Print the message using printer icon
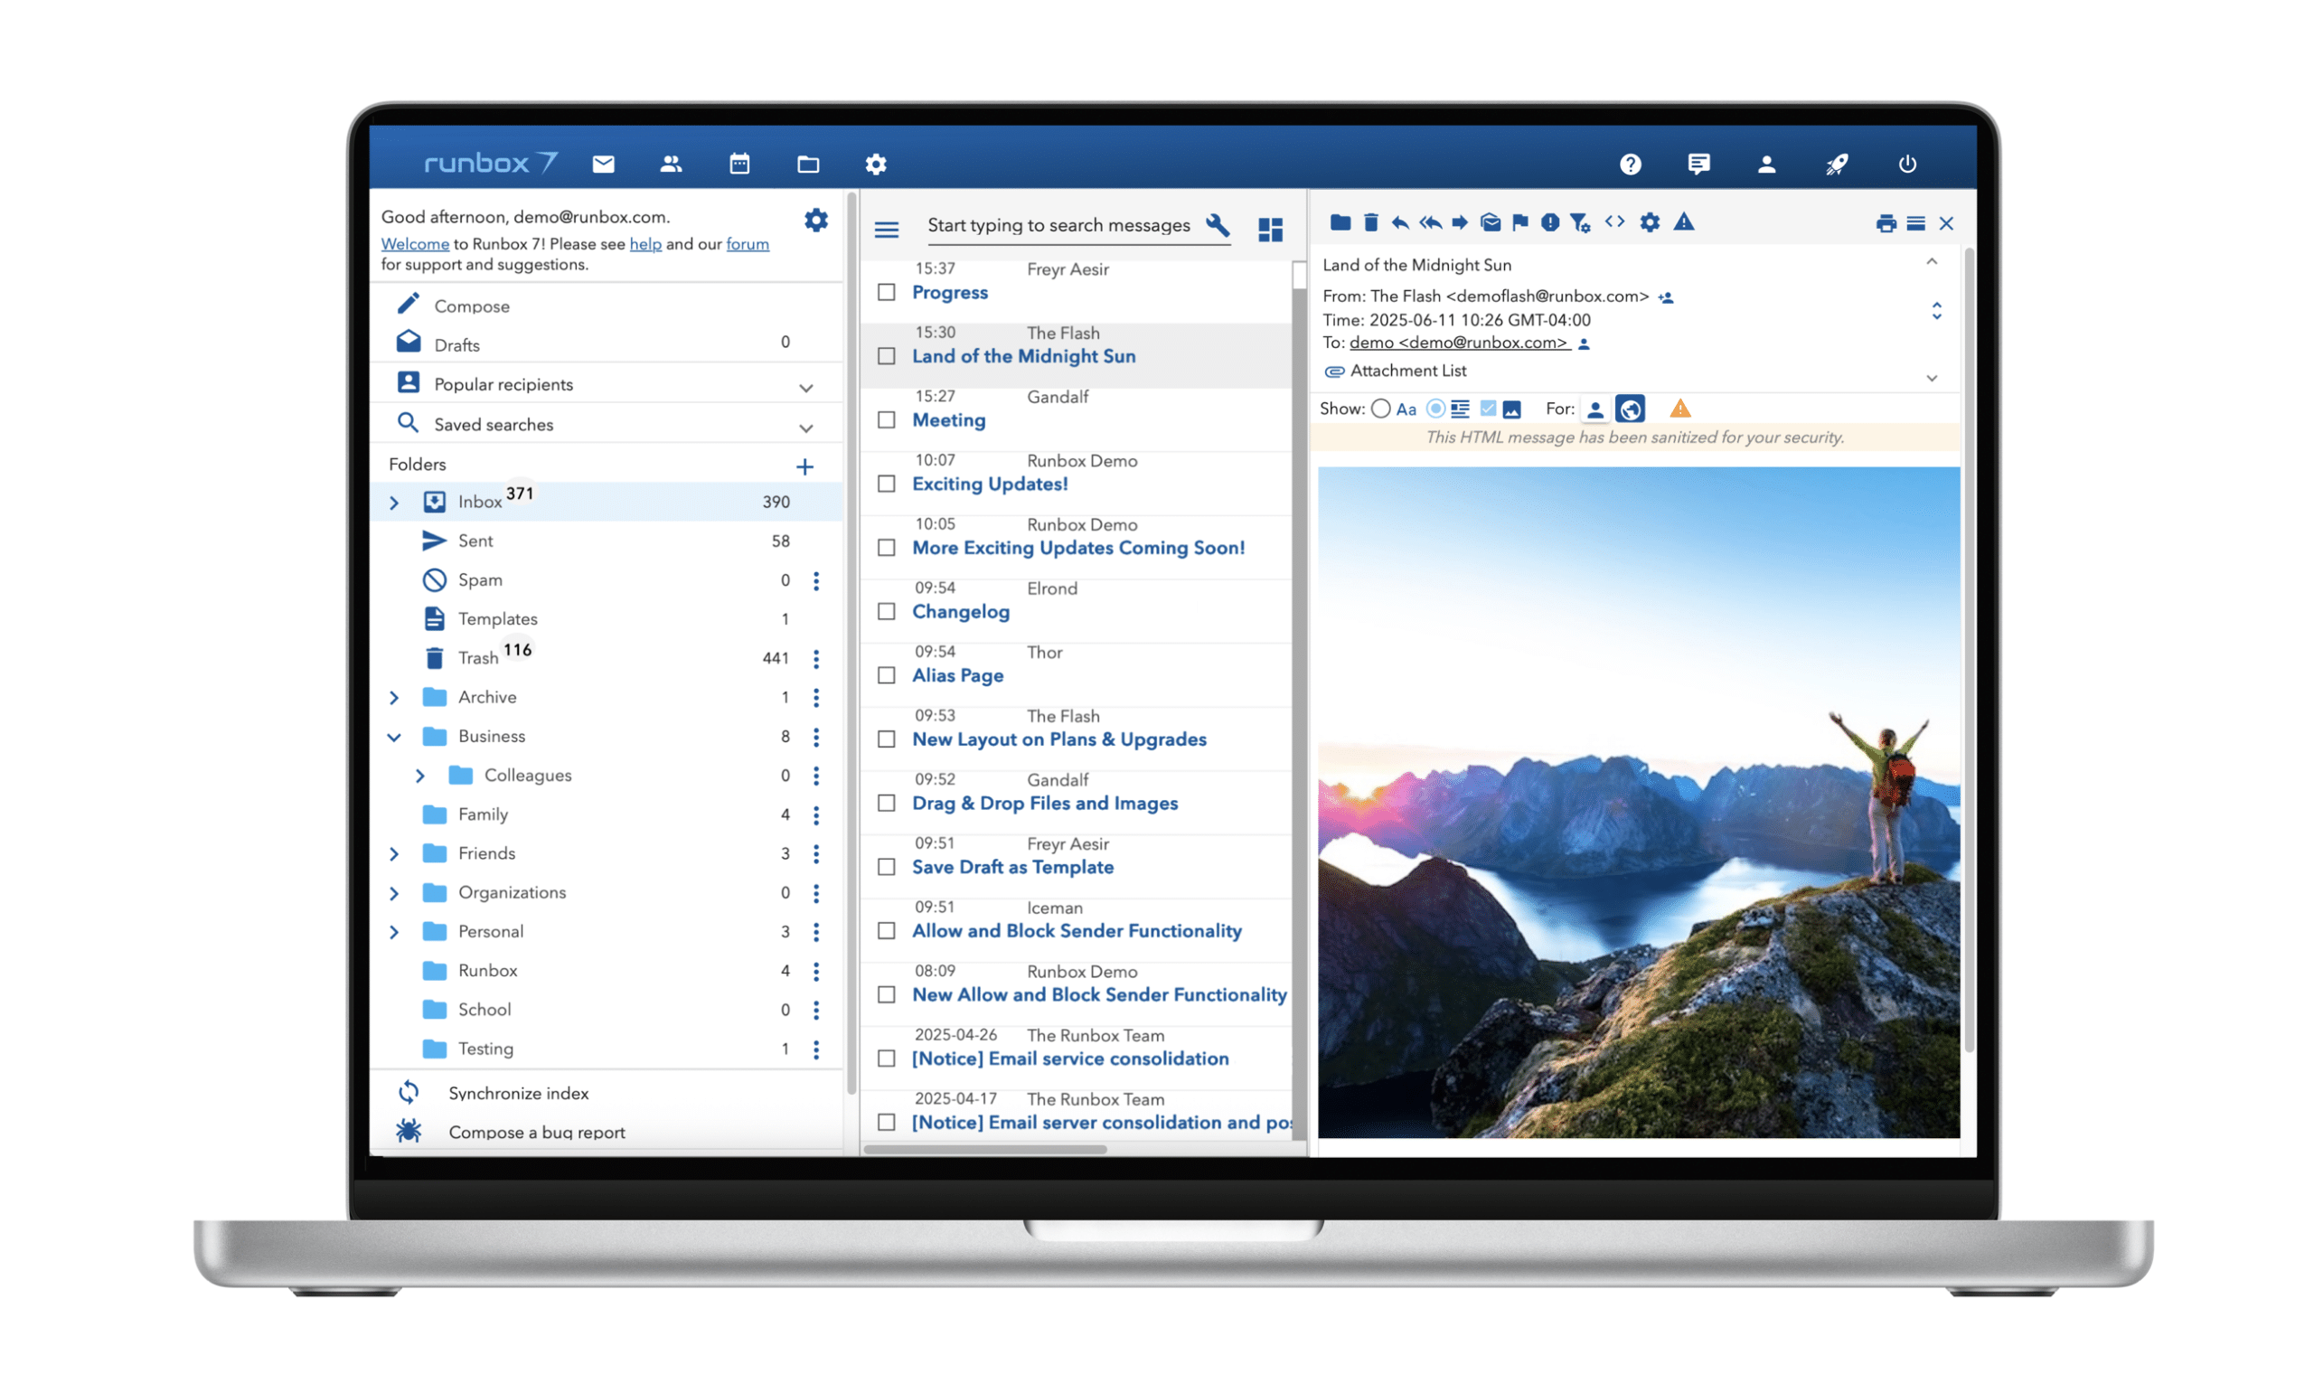 coord(1885,223)
